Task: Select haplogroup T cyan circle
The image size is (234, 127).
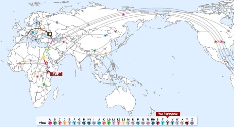Action: click(x=163, y=123)
